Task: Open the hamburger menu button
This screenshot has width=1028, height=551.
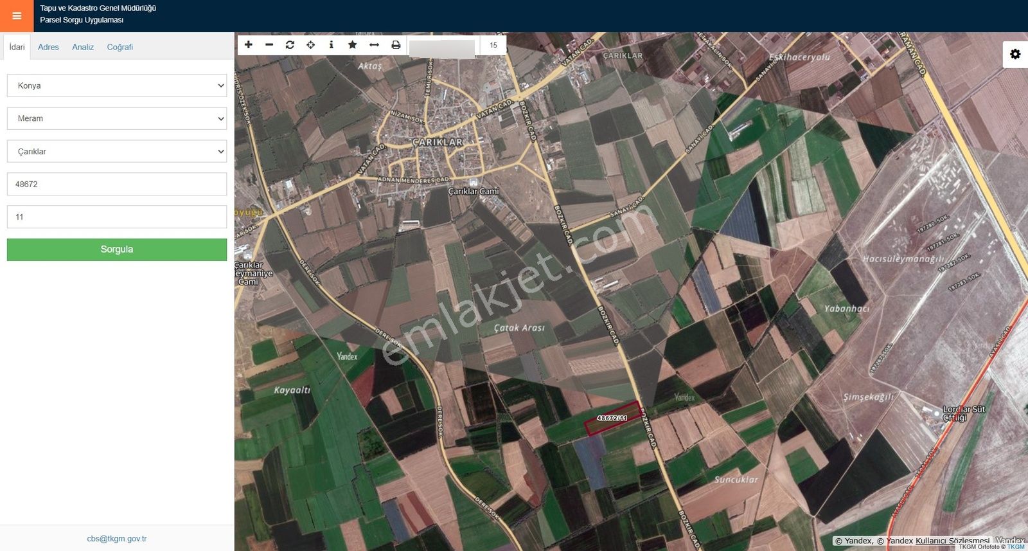Action: pos(17,16)
